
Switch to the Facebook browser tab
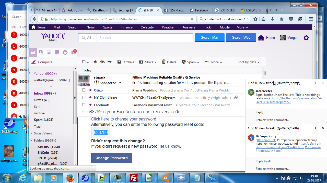[x=199, y=10]
